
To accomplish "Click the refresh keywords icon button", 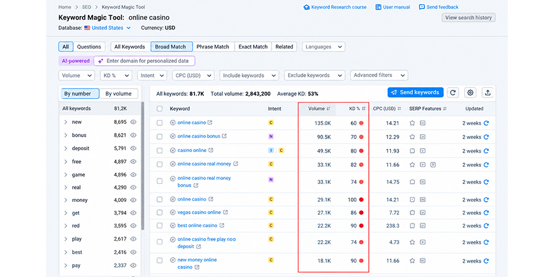I will click(x=453, y=92).
